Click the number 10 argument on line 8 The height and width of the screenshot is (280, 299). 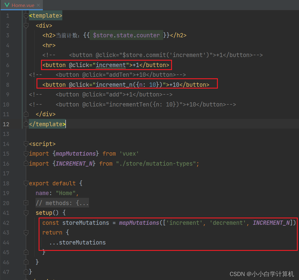(x=152, y=85)
